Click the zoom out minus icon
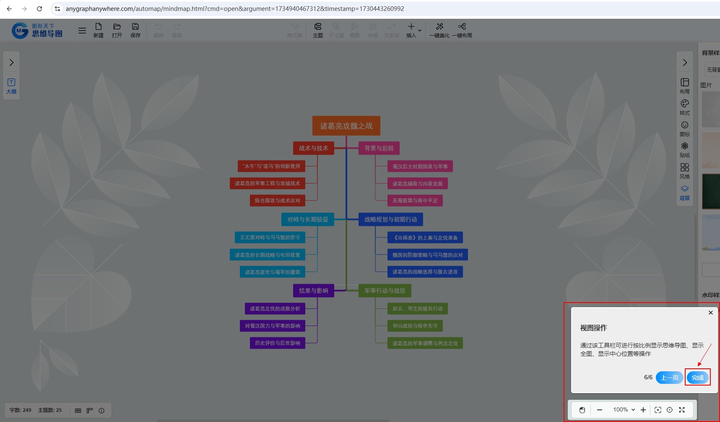The image size is (720, 422). (600, 410)
